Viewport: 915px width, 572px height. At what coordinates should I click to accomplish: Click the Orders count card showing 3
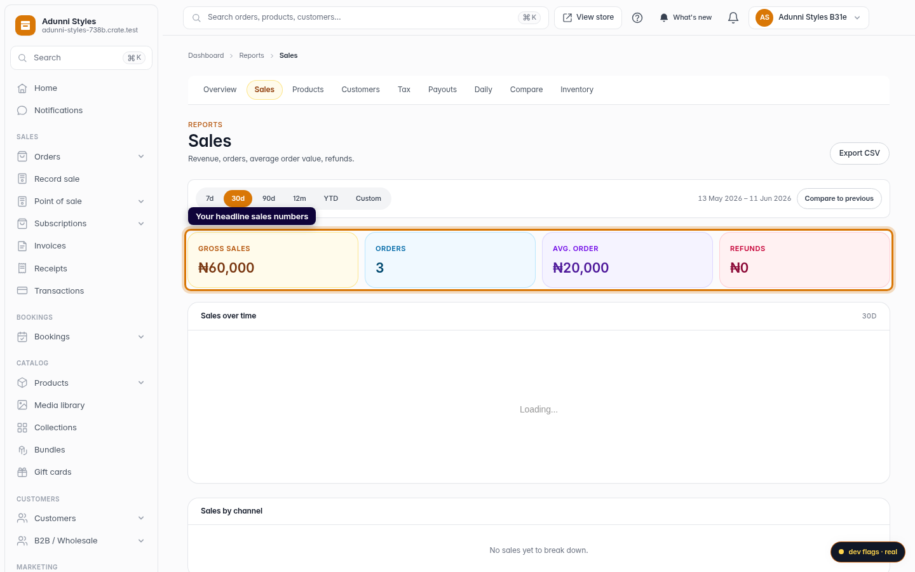coord(450,260)
